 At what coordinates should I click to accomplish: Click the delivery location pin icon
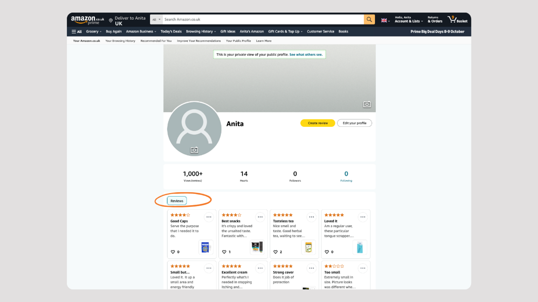111,20
